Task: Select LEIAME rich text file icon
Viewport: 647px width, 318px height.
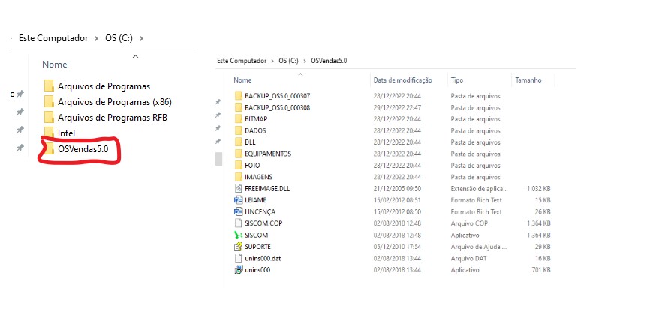Action: click(238, 200)
